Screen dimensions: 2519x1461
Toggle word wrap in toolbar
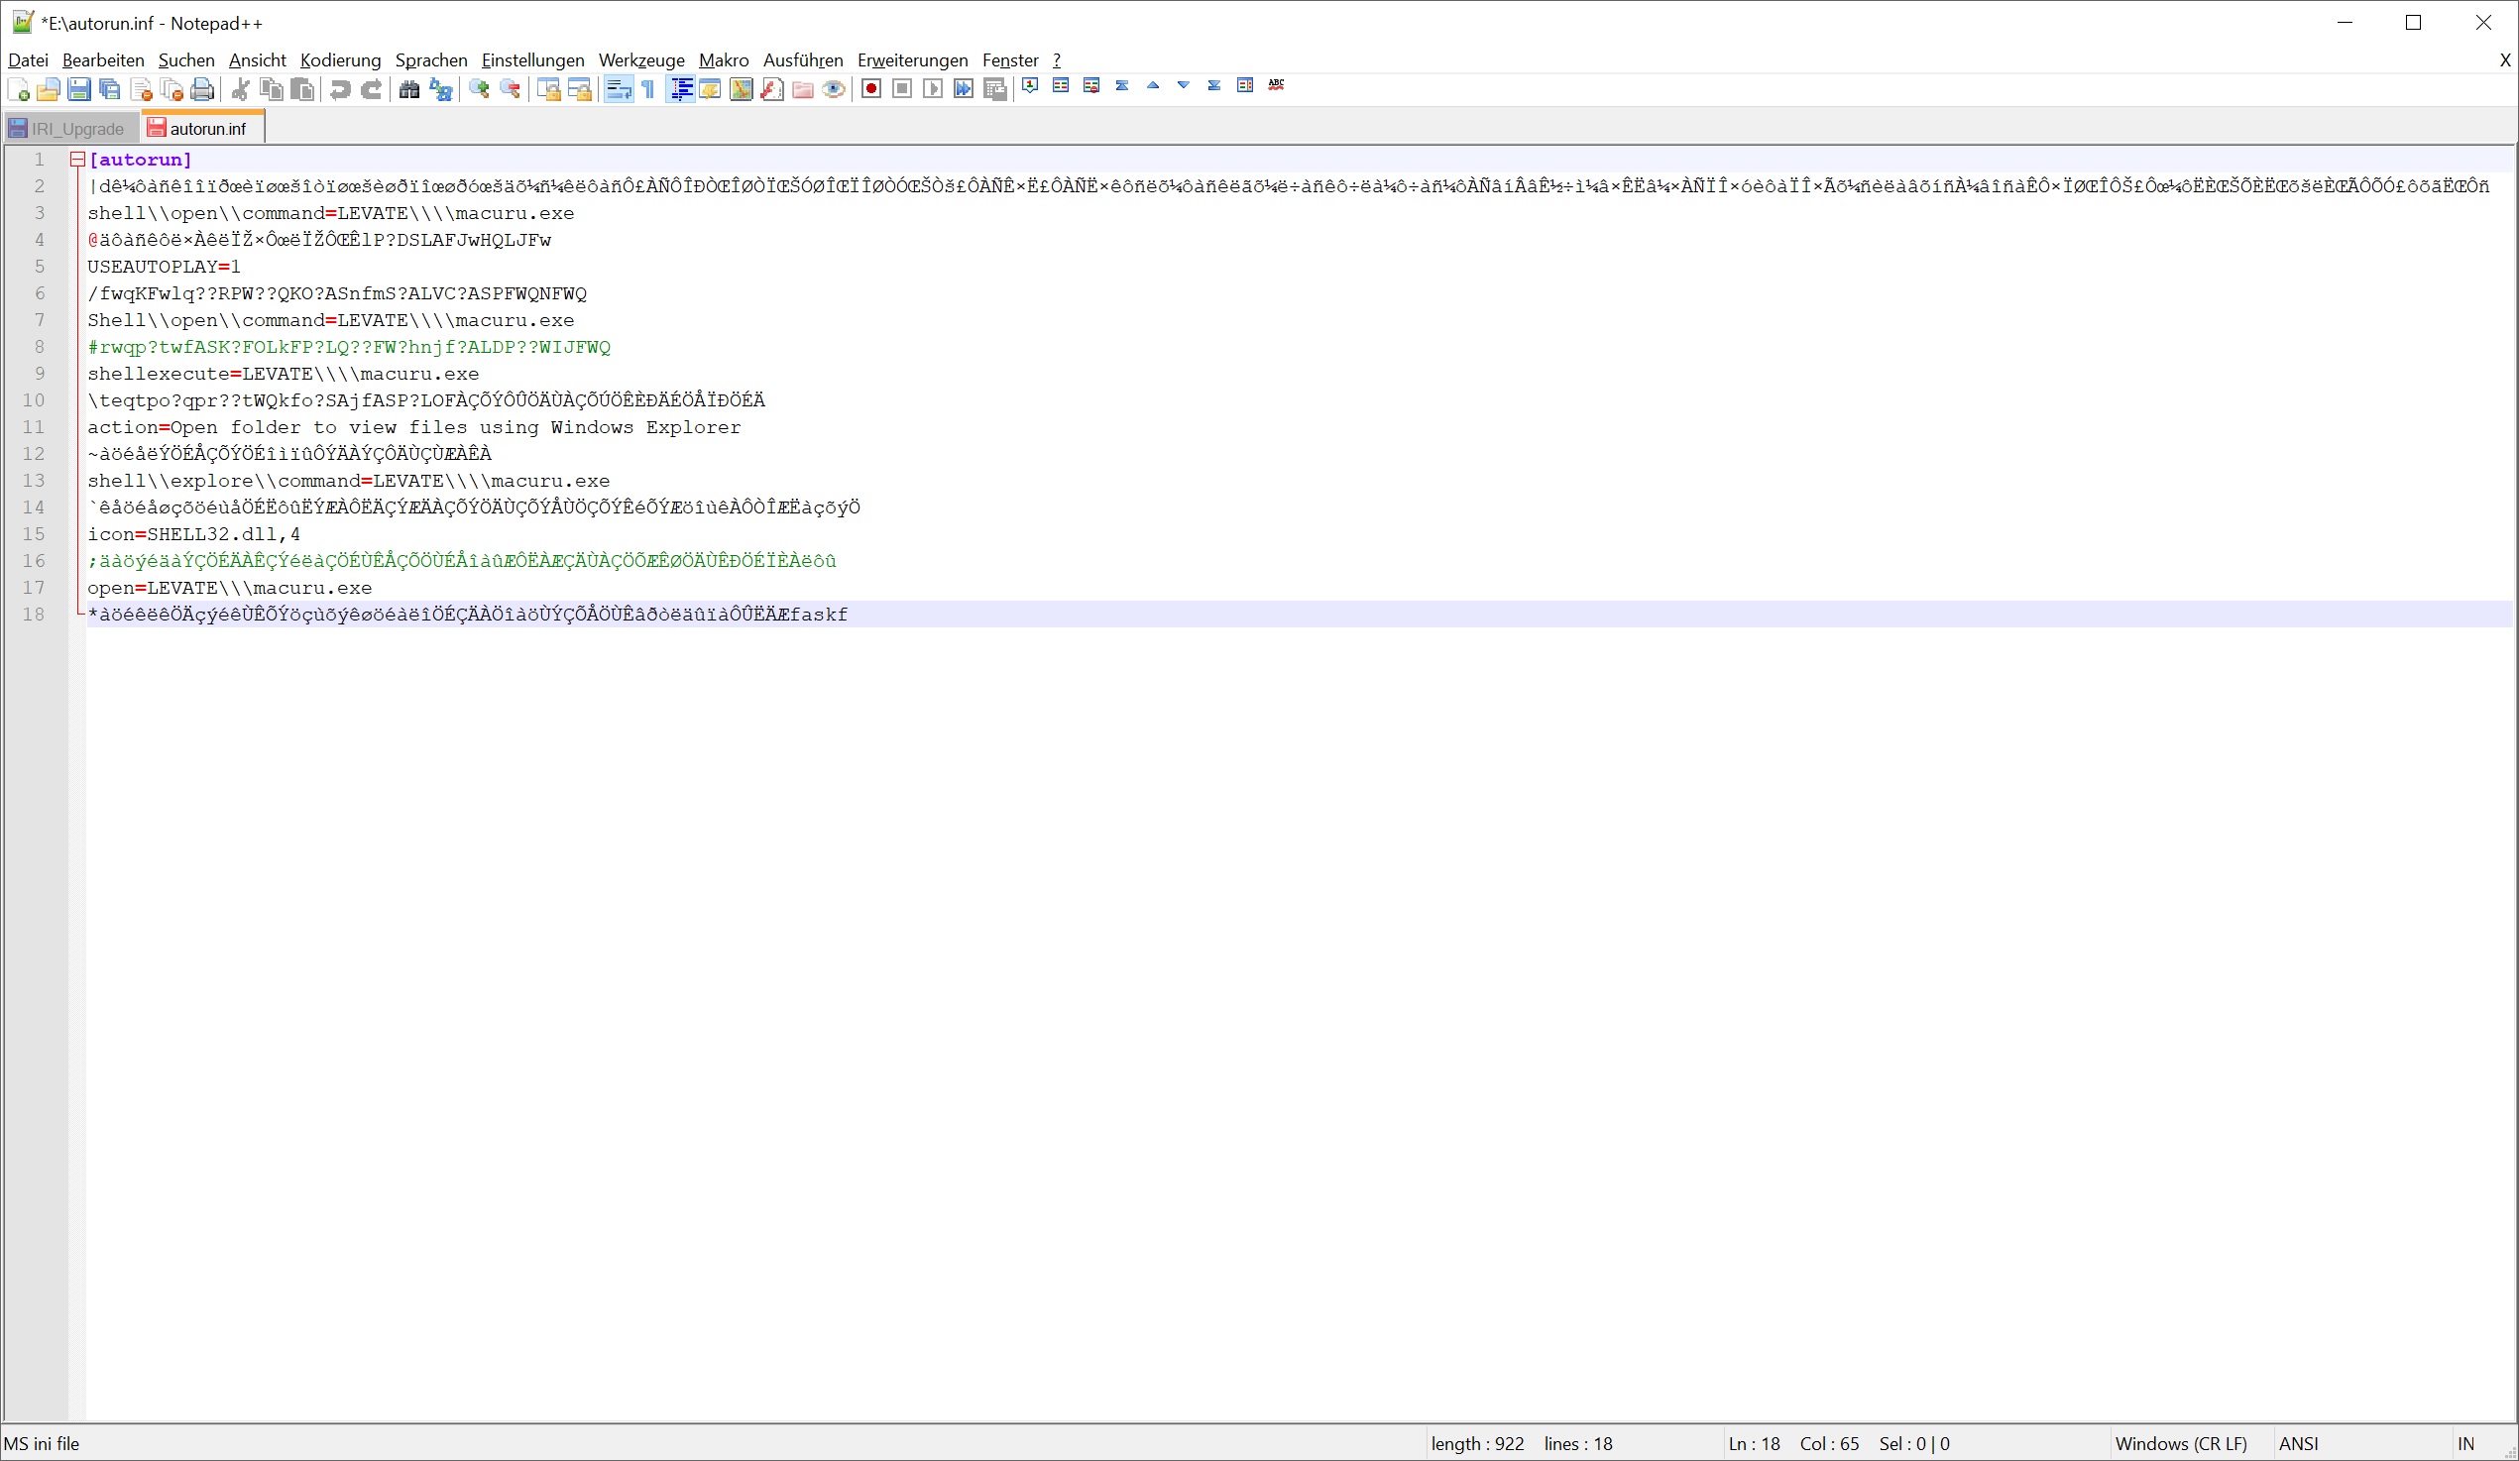point(618,90)
